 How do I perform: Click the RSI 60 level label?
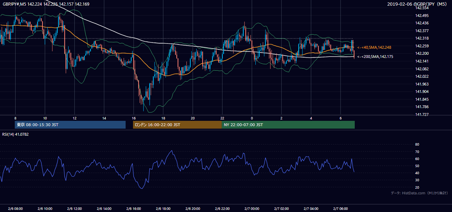coord(417,159)
